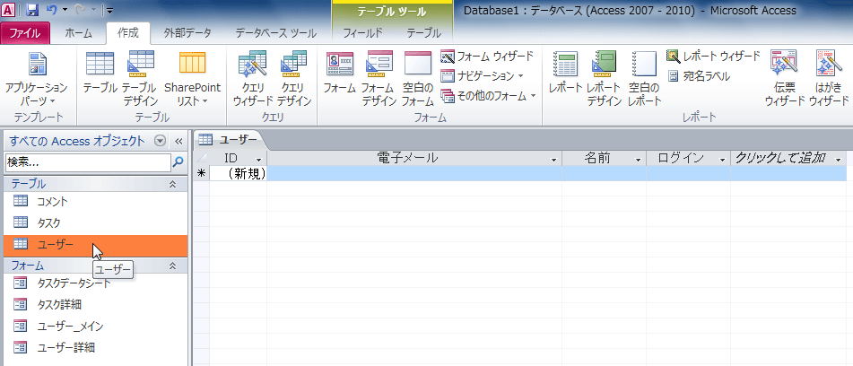Click the search magnifier icon in navigation pane

point(178,161)
